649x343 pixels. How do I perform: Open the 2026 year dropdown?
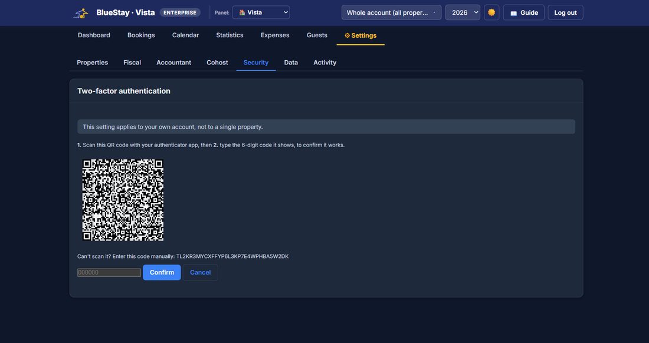point(463,12)
